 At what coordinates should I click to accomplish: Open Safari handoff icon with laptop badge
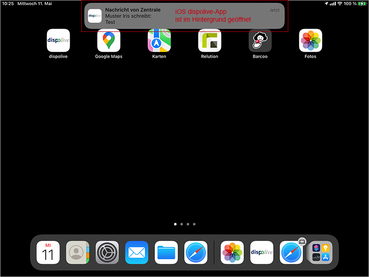coord(291,252)
